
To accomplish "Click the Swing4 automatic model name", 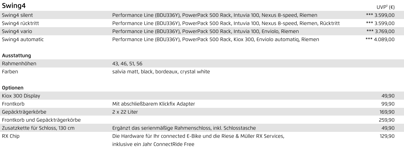I will coord(23,39).
